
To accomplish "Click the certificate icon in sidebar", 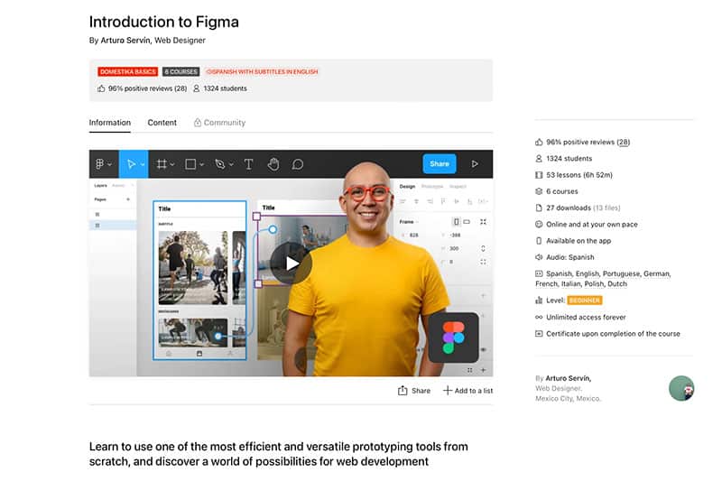I will point(539,334).
